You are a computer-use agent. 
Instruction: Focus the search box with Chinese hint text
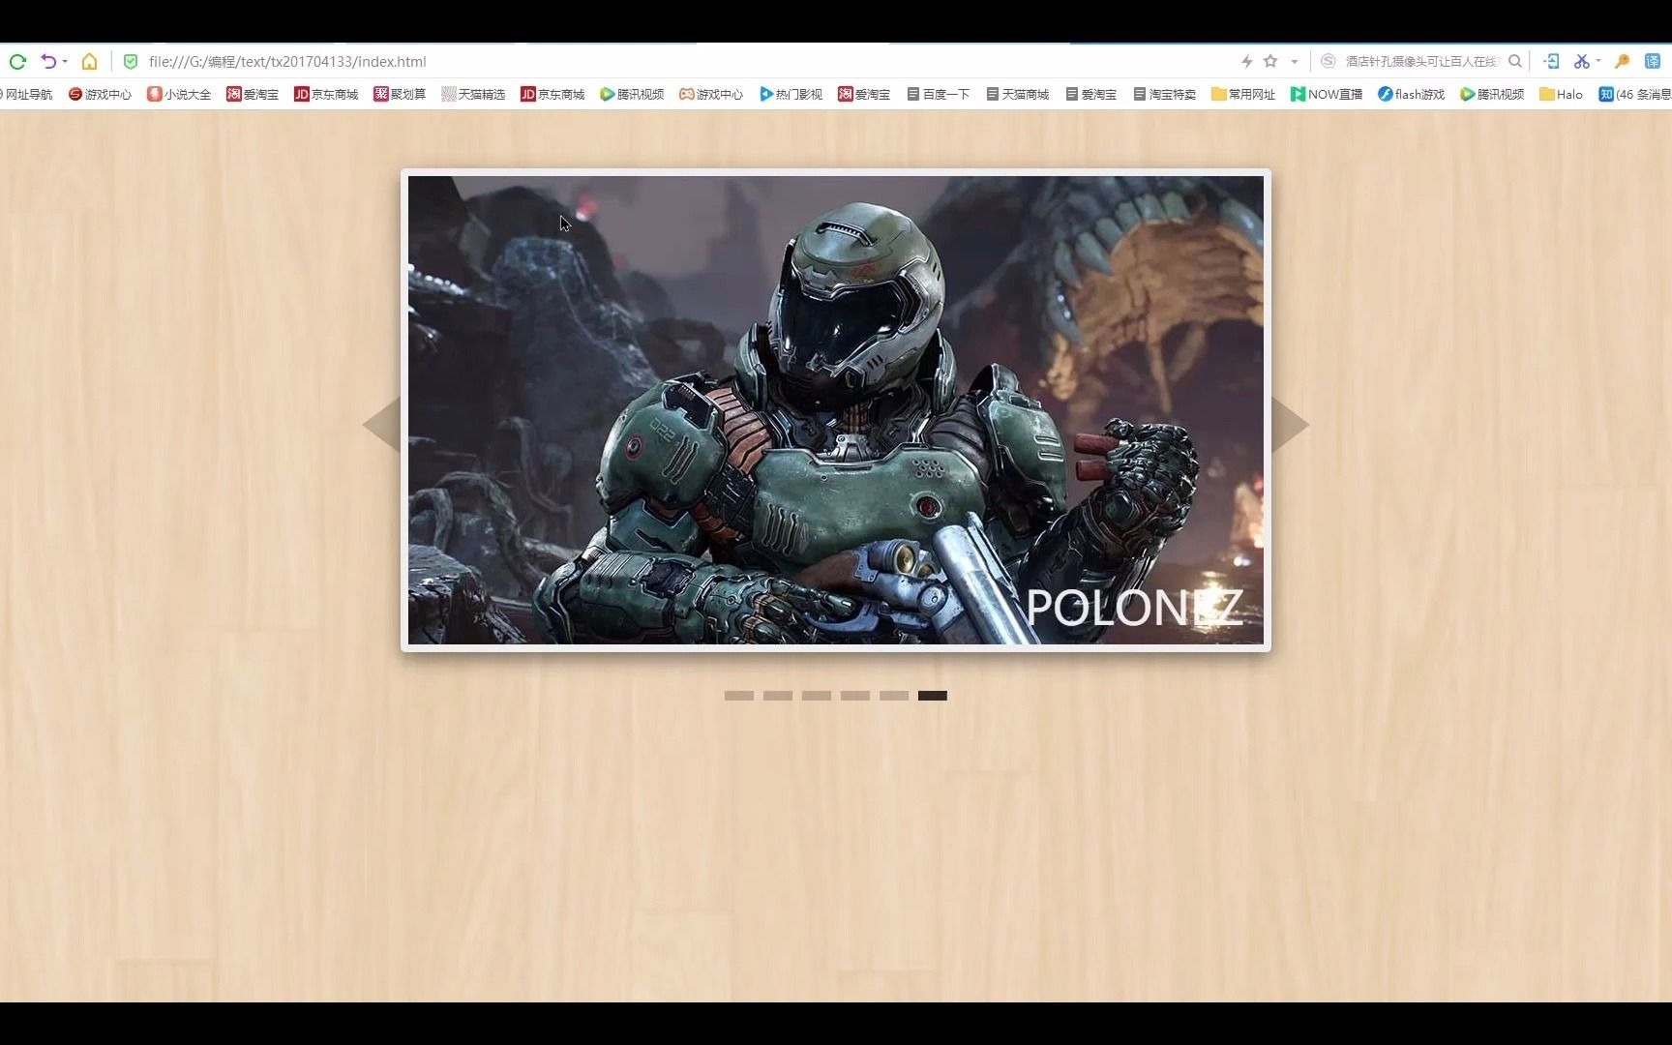(x=1422, y=62)
